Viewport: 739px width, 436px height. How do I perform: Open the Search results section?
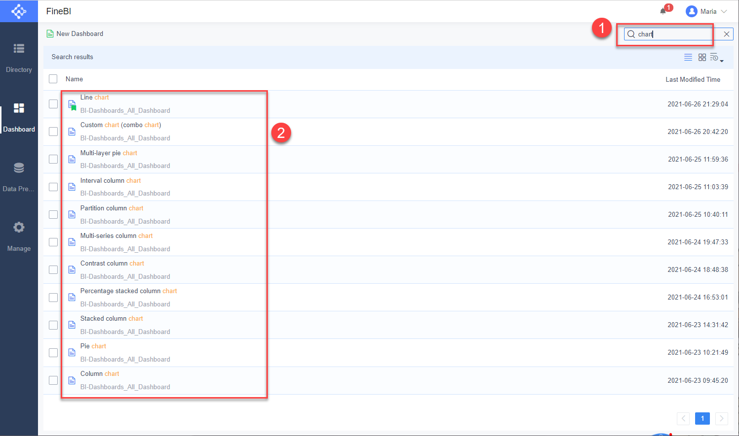click(72, 57)
